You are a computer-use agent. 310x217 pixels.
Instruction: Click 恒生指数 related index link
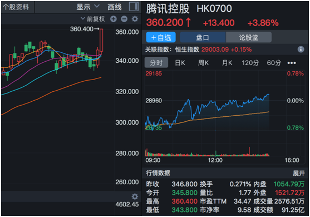pos(187,50)
